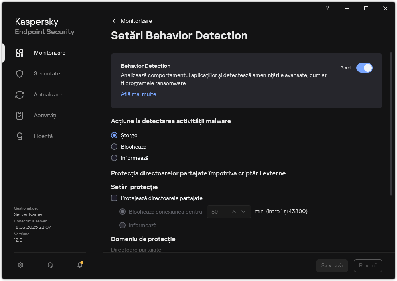Viewport: 397px width, 281px height.
Task: Open the Monitorizare section icon
Action: click(20, 53)
